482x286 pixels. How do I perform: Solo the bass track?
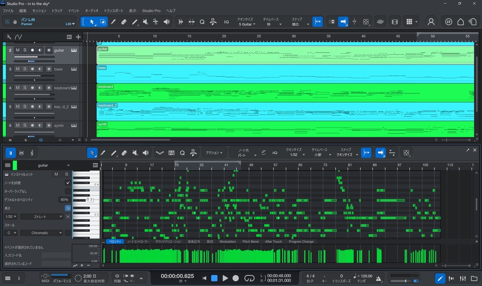tap(25, 69)
